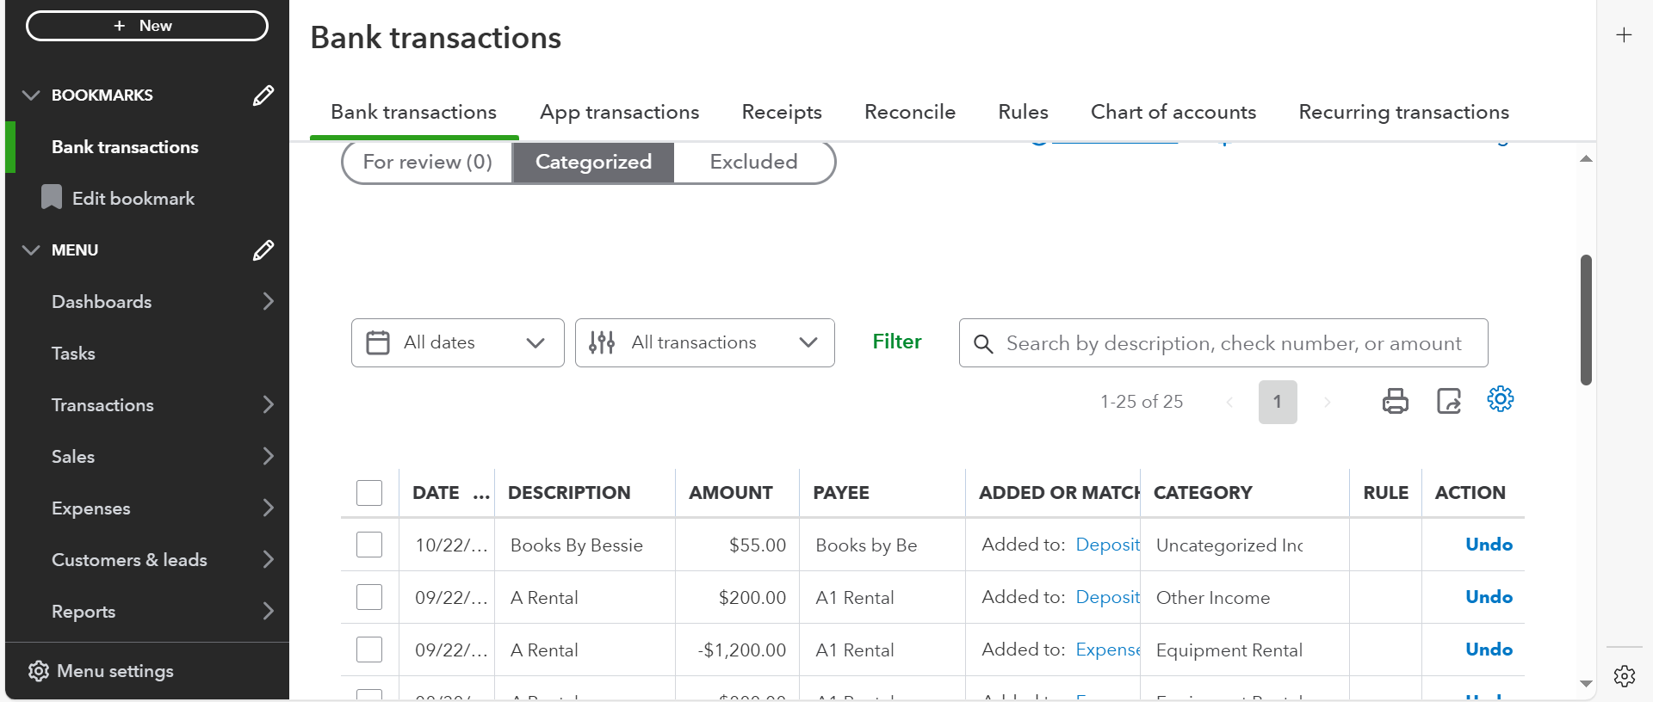Open table settings gear icon

pyautogui.click(x=1500, y=399)
